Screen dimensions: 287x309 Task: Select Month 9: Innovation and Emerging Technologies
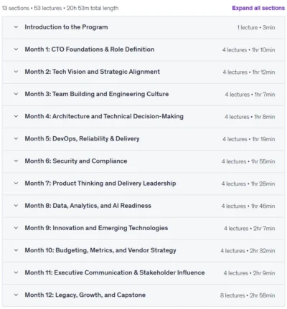[96, 228]
